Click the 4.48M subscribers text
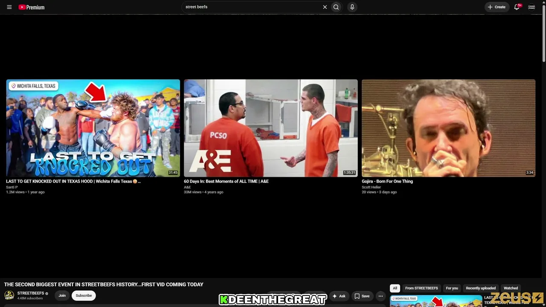The width and height of the screenshot is (546, 307). 30,298
